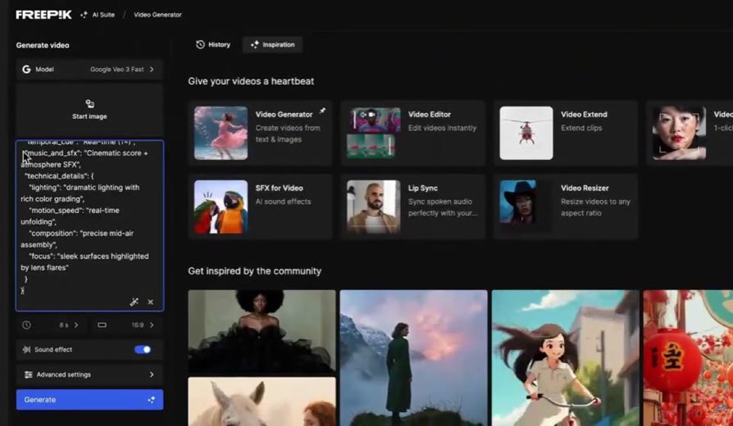Click the Freepik logo
The height and width of the screenshot is (426, 733).
[x=44, y=15]
